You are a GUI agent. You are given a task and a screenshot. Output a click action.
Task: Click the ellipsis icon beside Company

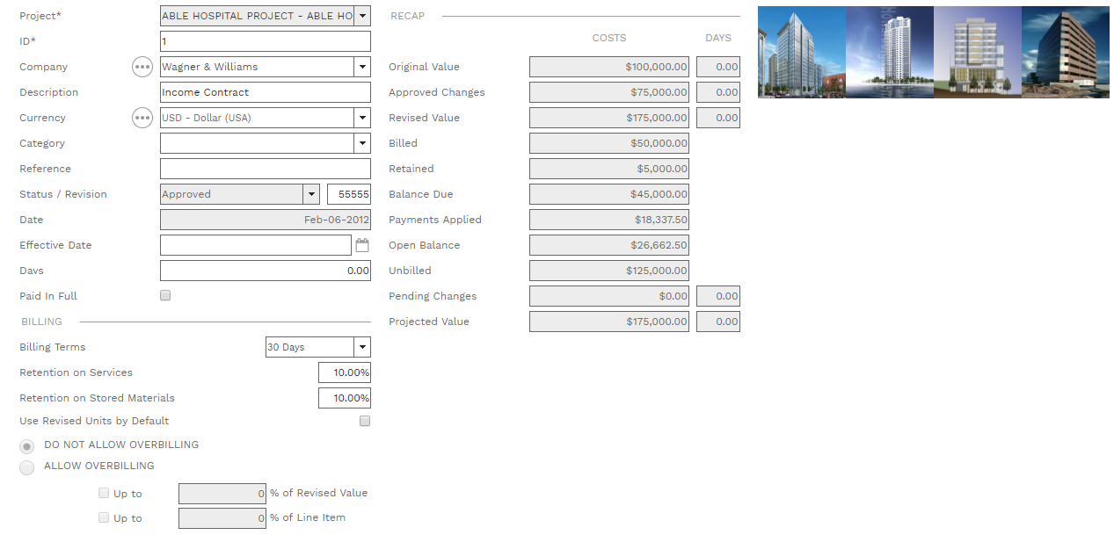(x=142, y=67)
